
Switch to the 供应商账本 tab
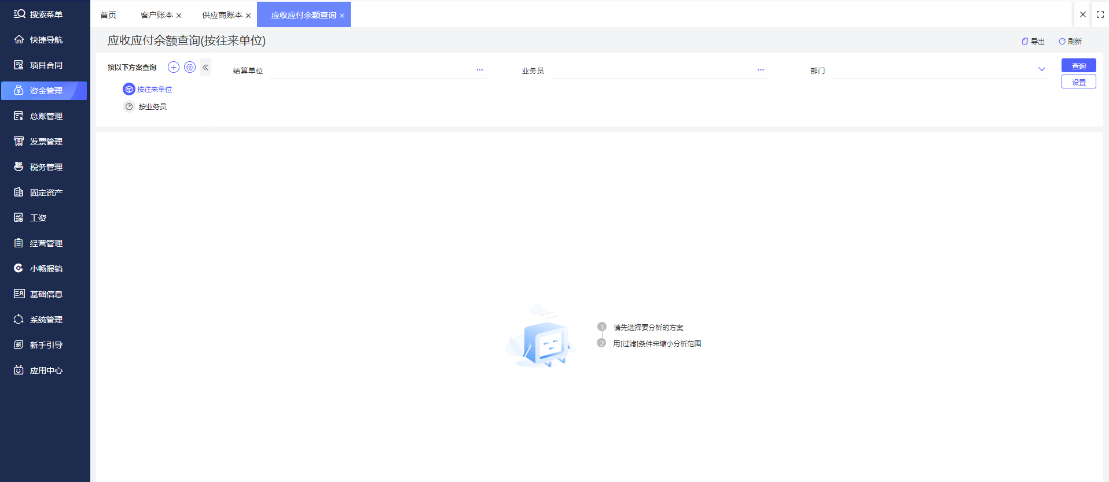pos(222,15)
